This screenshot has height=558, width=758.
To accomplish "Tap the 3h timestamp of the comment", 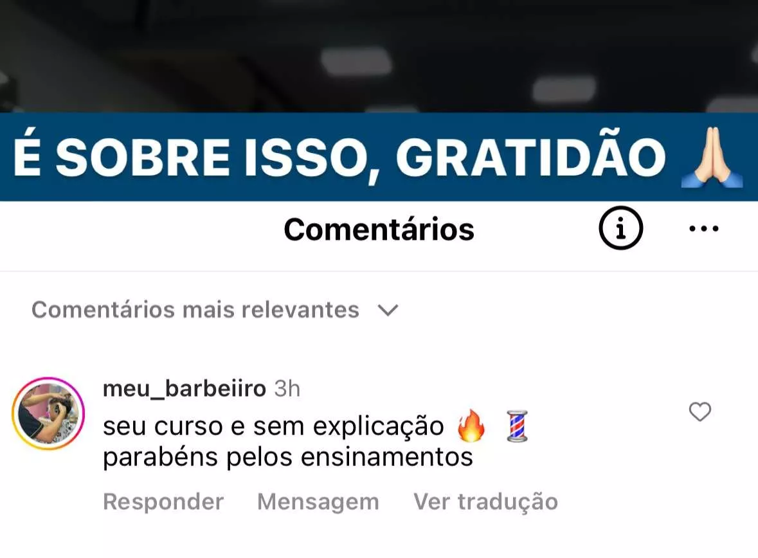I will pyautogui.click(x=287, y=388).
